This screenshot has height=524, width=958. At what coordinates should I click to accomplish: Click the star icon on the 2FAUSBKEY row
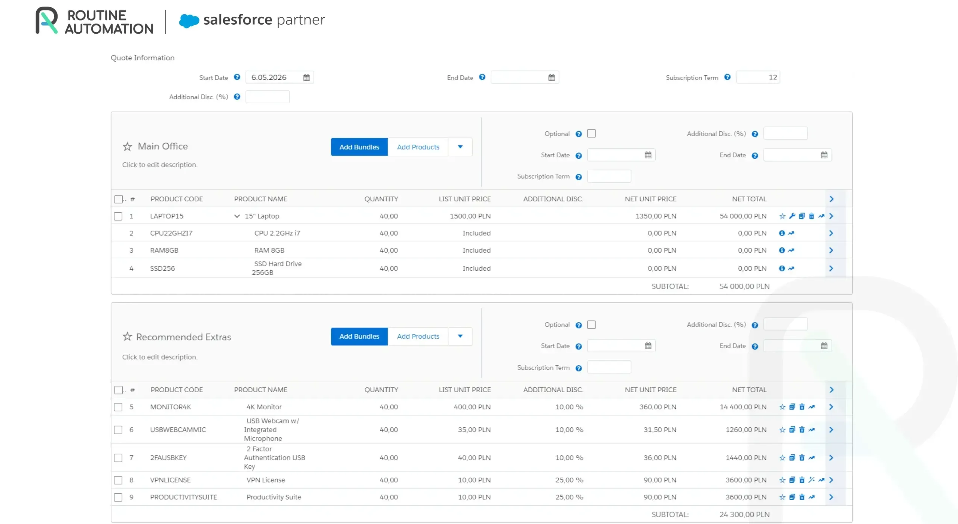point(782,458)
